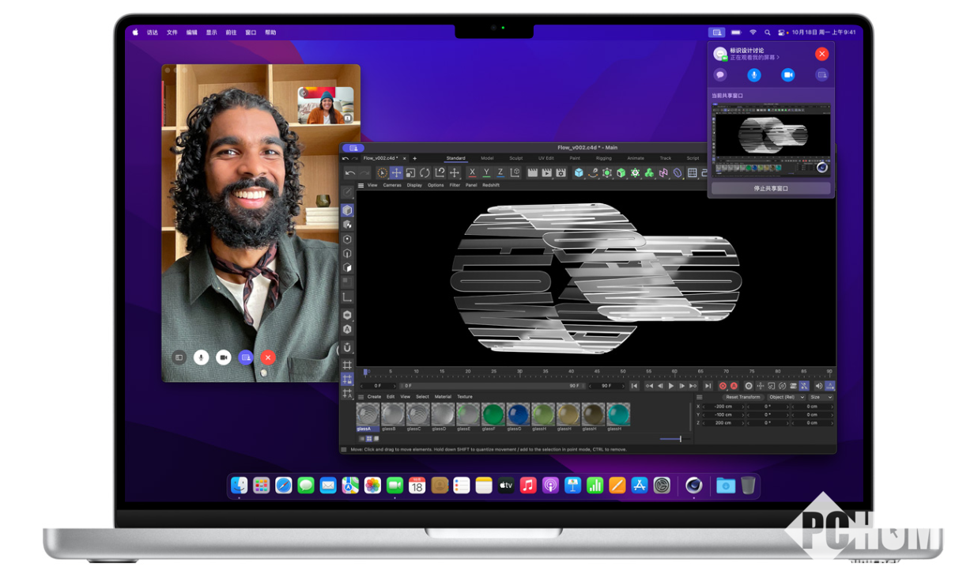Toggle X axis lock
The width and height of the screenshot is (974, 586).
pyautogui.click(x=472, y=172)
